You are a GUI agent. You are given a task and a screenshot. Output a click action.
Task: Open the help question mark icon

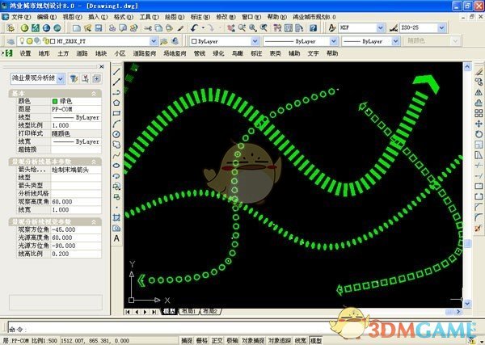pos(313,28)
